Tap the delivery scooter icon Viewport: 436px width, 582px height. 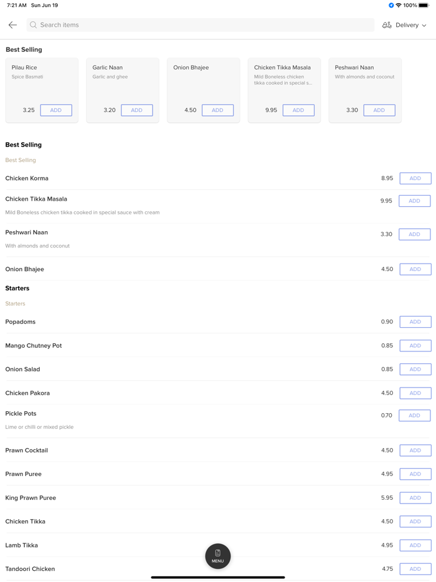387,25
